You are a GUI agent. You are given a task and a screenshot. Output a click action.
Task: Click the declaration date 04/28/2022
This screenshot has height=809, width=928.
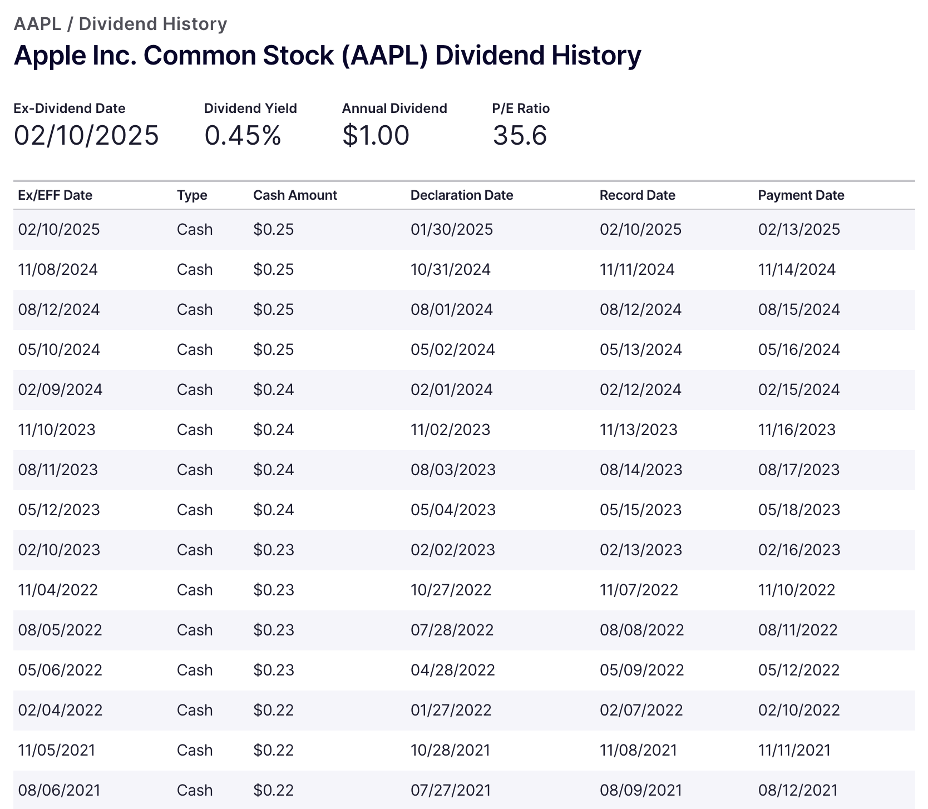point(453,670)
